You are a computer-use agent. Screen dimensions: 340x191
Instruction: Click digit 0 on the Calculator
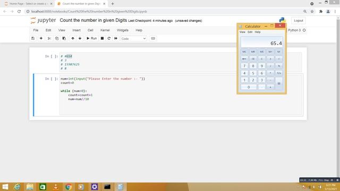point(249,87)
